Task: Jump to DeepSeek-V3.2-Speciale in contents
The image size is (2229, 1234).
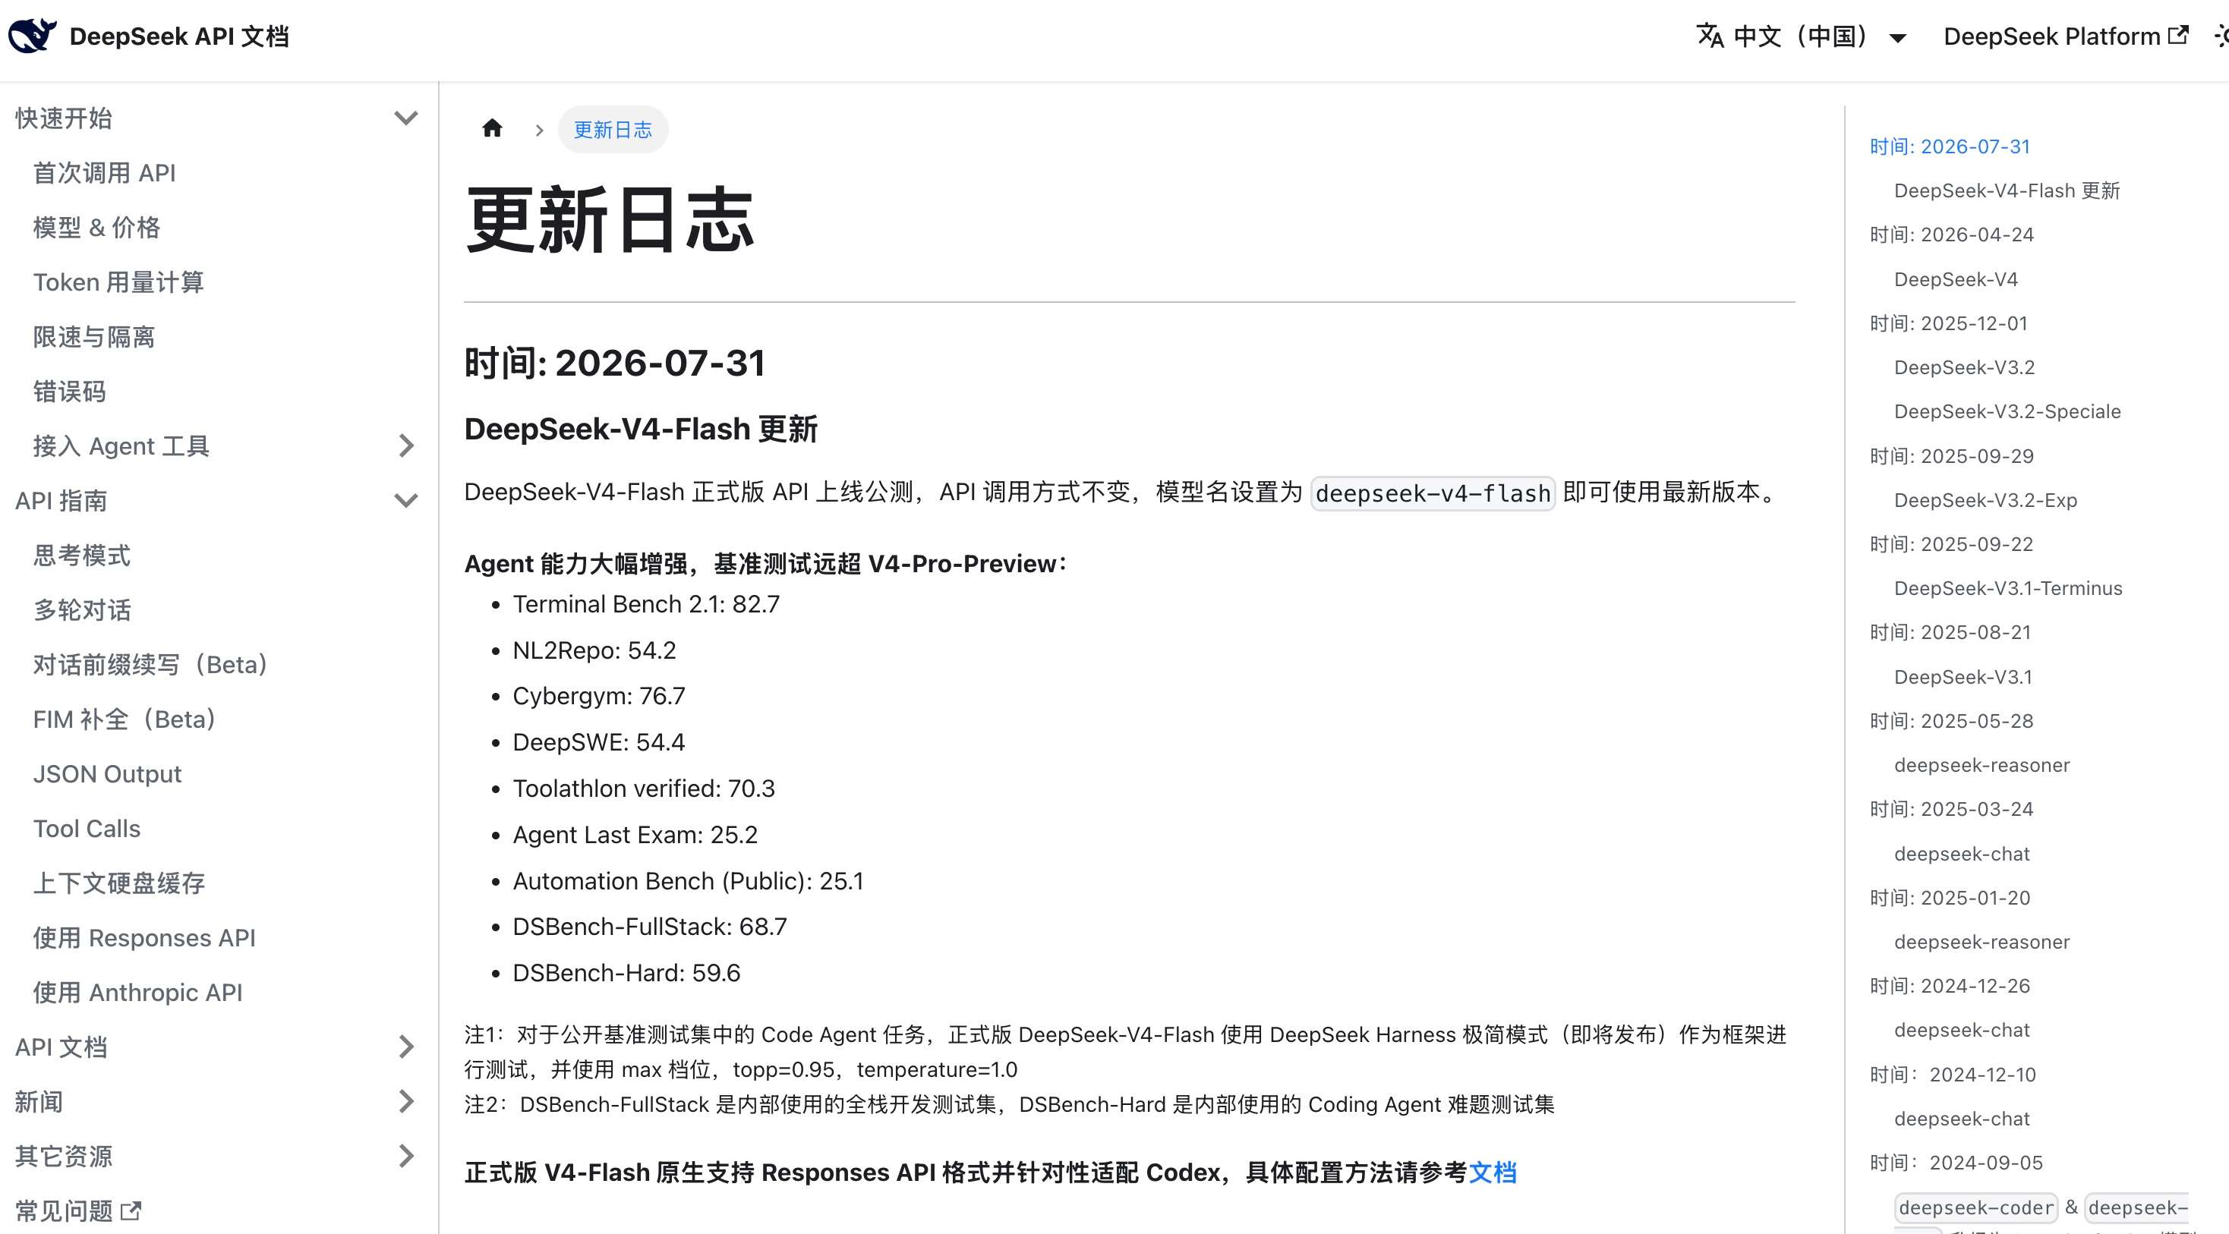Action: click(2007, 411)
